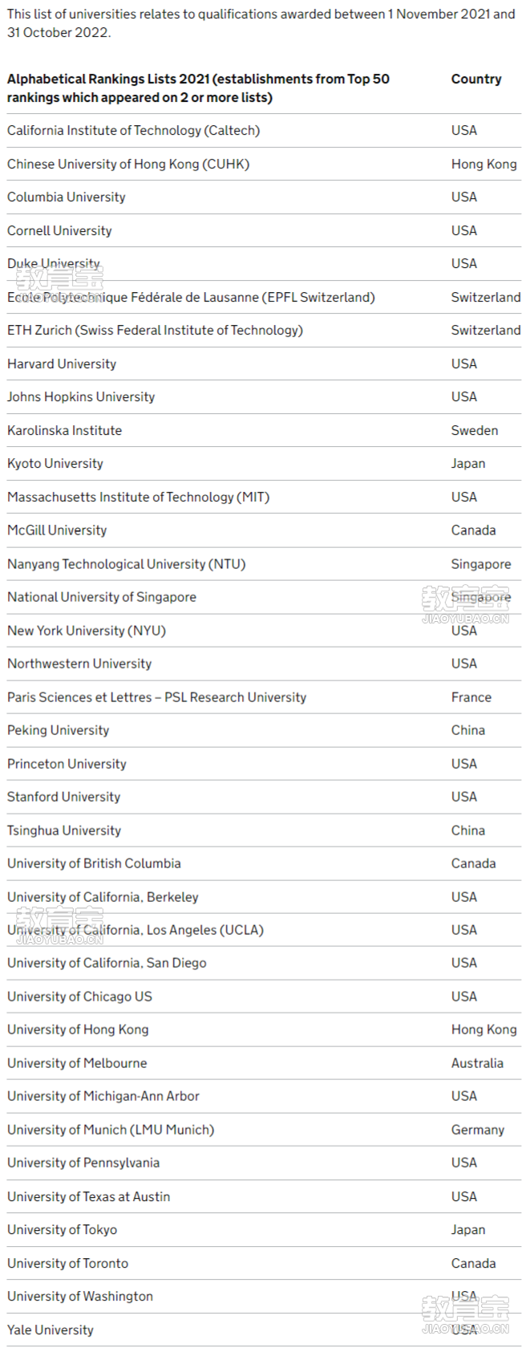The image size is (526, 1352).
Task: Select Chinese University of Hong Kong (CUHK) entry
Action: click(x=264, y=164)
